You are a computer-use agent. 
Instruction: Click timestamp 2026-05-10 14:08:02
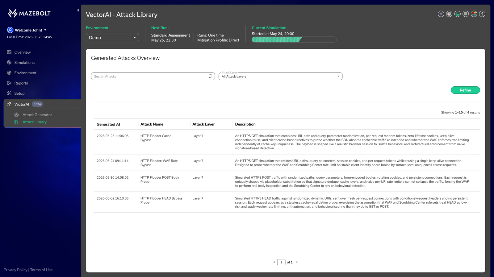click(x=112, y=177)
